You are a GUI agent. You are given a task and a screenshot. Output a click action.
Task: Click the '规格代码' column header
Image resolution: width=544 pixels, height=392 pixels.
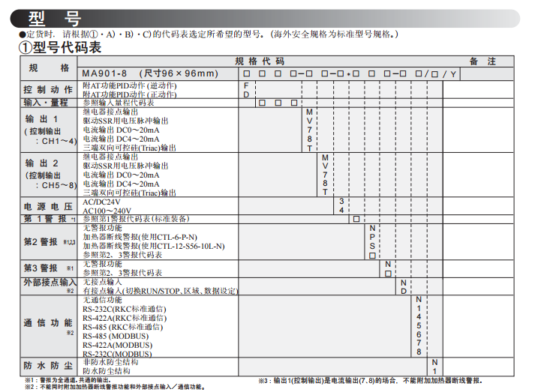click(x=260, y=61)
